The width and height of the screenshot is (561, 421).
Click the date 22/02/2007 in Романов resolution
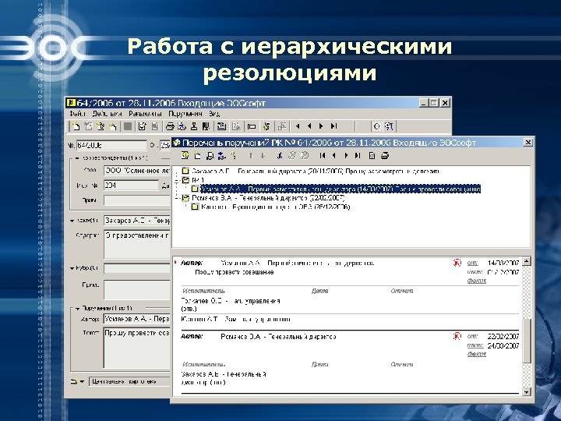pos(503,336)
